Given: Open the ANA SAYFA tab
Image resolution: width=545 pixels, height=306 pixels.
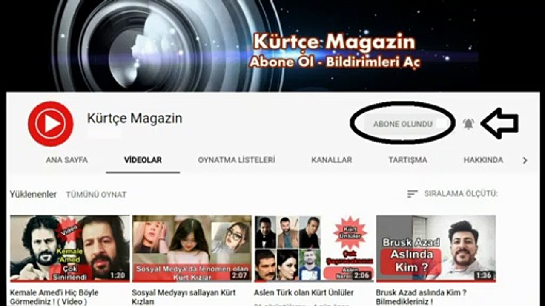Looking at the screenshot, I should tap(67, 160).
